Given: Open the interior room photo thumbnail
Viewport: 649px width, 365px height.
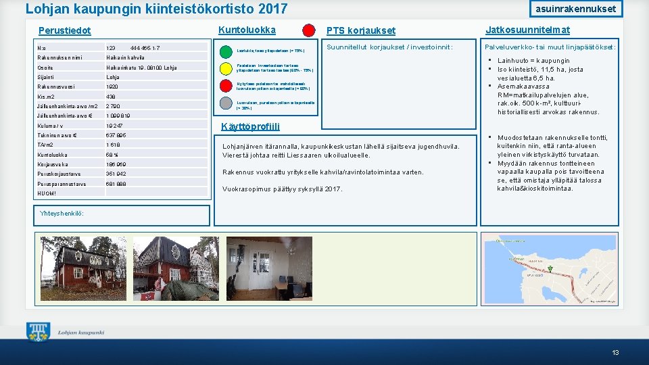Looking at the screenshot, I should point(270,268).
